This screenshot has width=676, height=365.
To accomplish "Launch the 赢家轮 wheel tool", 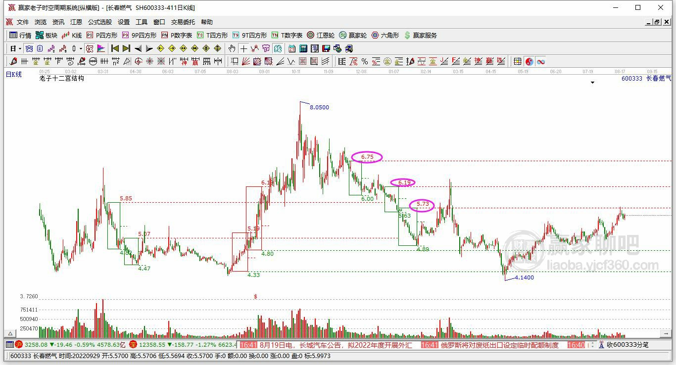I will click(353, 35).
